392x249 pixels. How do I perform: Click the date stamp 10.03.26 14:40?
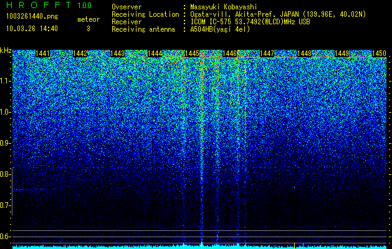(32, 29)
